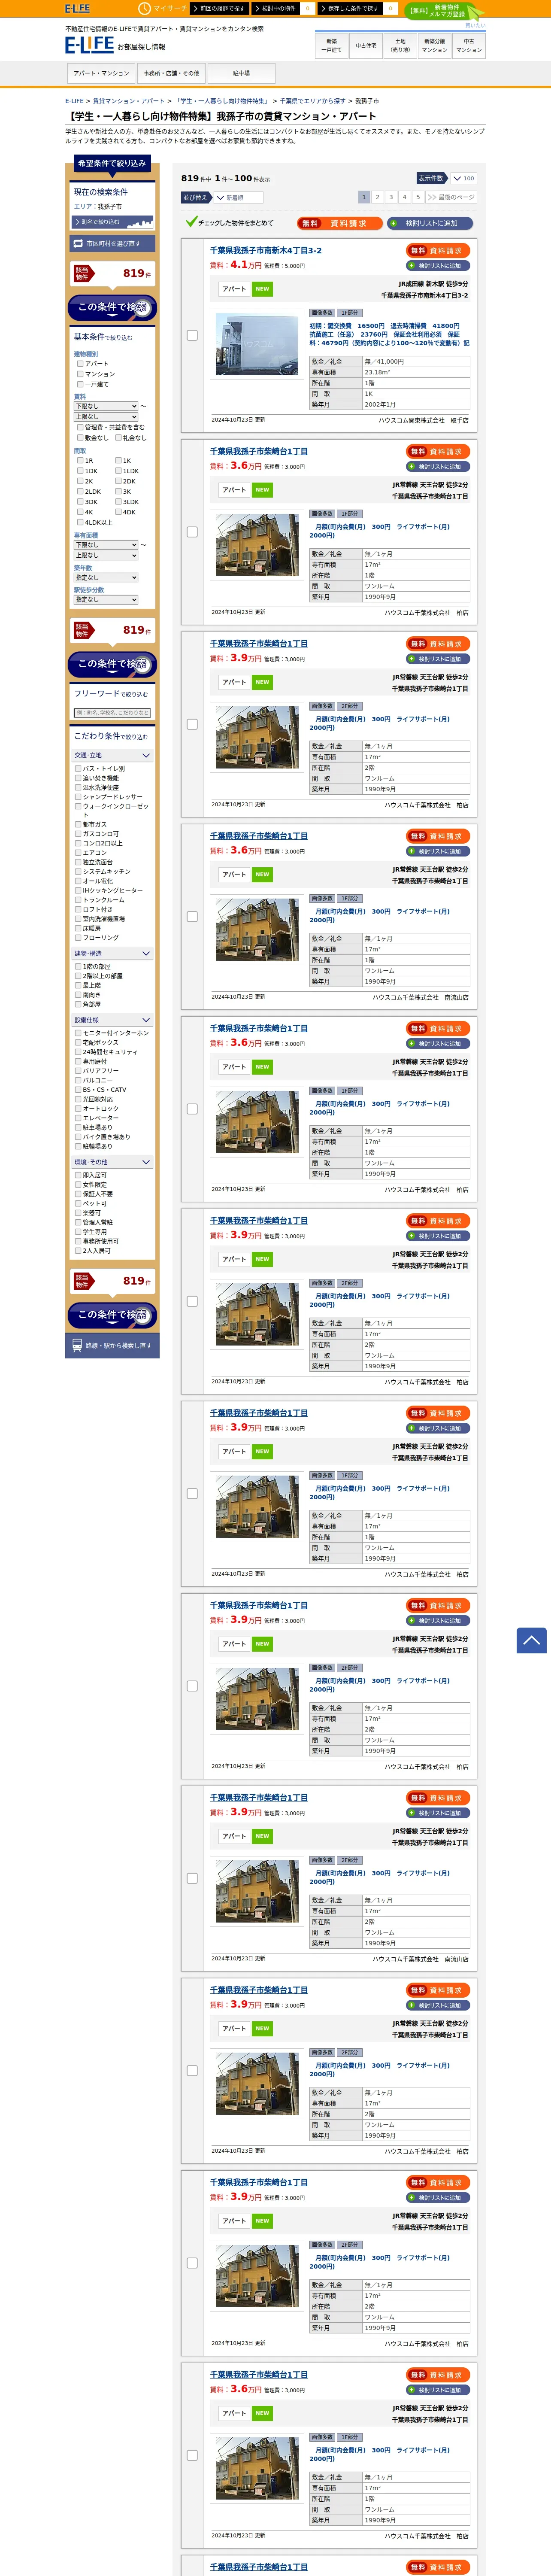Viewport: 551px width, 2576px height.
Task: Click the map icon beside 市区町村を選び直す
Action: (x=78, y=243)
